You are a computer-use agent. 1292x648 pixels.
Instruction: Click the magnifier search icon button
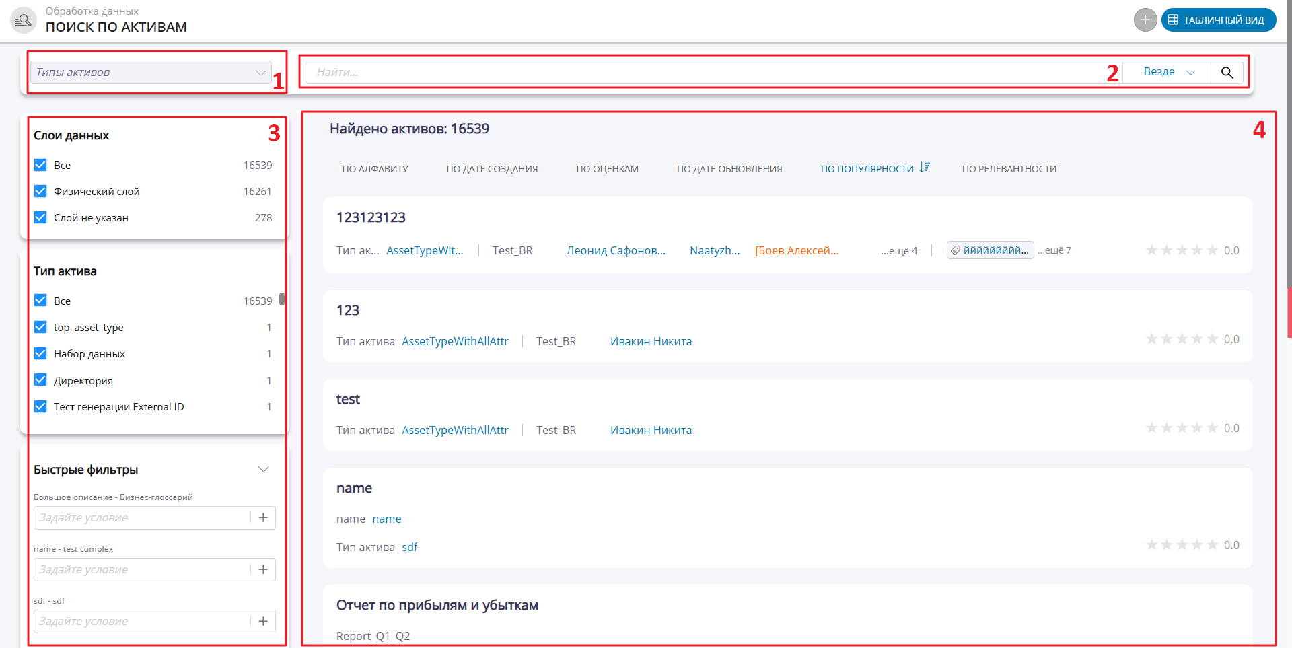(1227, 73)
